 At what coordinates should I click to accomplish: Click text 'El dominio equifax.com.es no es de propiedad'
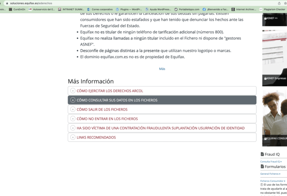point(133,57)
